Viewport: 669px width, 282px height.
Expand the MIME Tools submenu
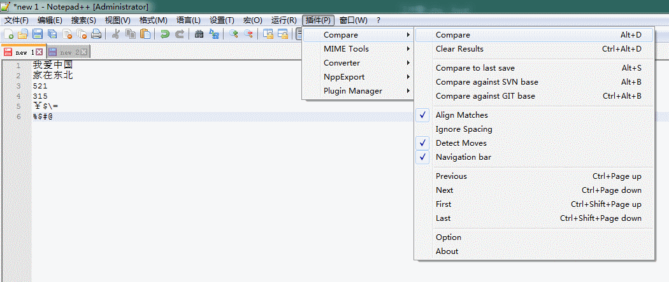(x=358, y=49)
